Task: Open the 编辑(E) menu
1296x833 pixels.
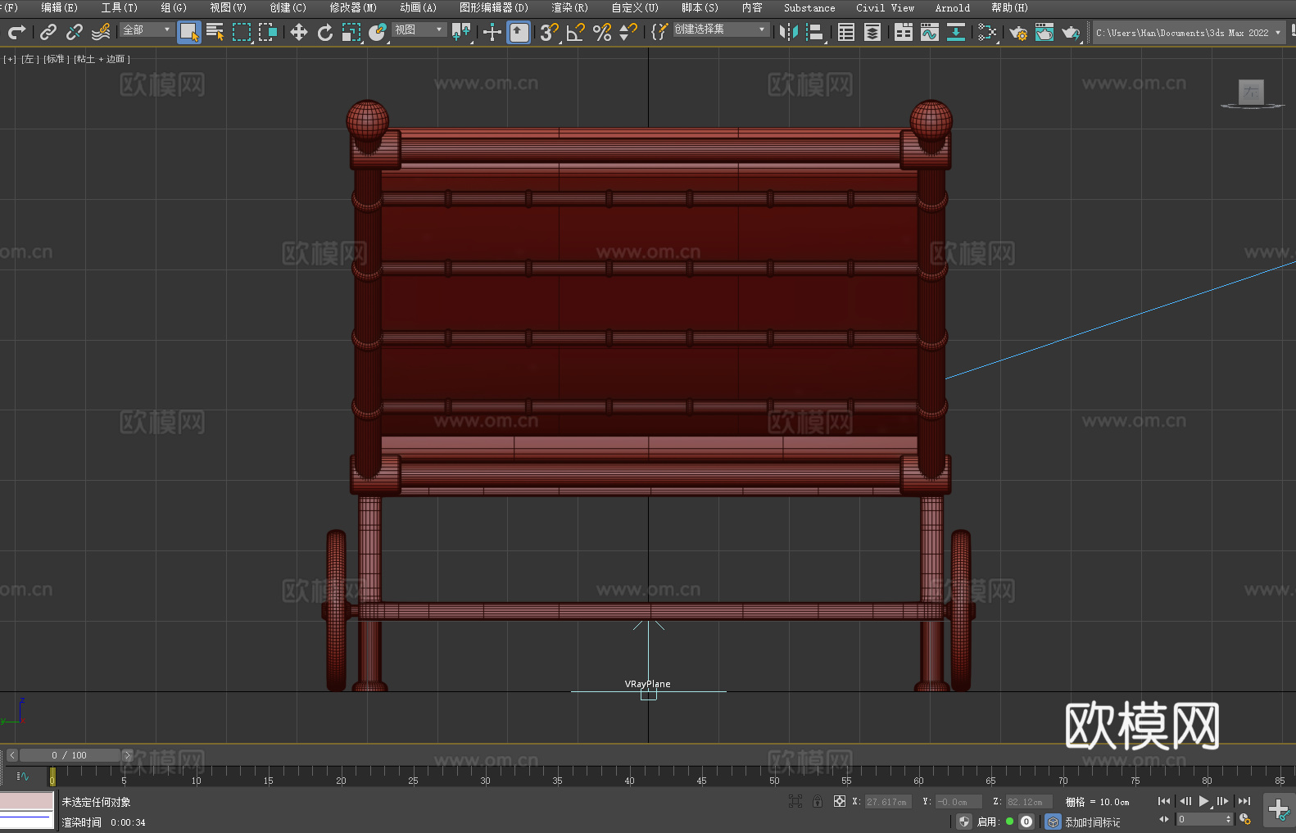Action: (59, 7)
